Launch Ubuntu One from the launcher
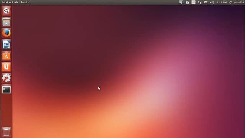The height and width of the screenshot is (138, 245). pyautogui.click(x=6, y=67)
